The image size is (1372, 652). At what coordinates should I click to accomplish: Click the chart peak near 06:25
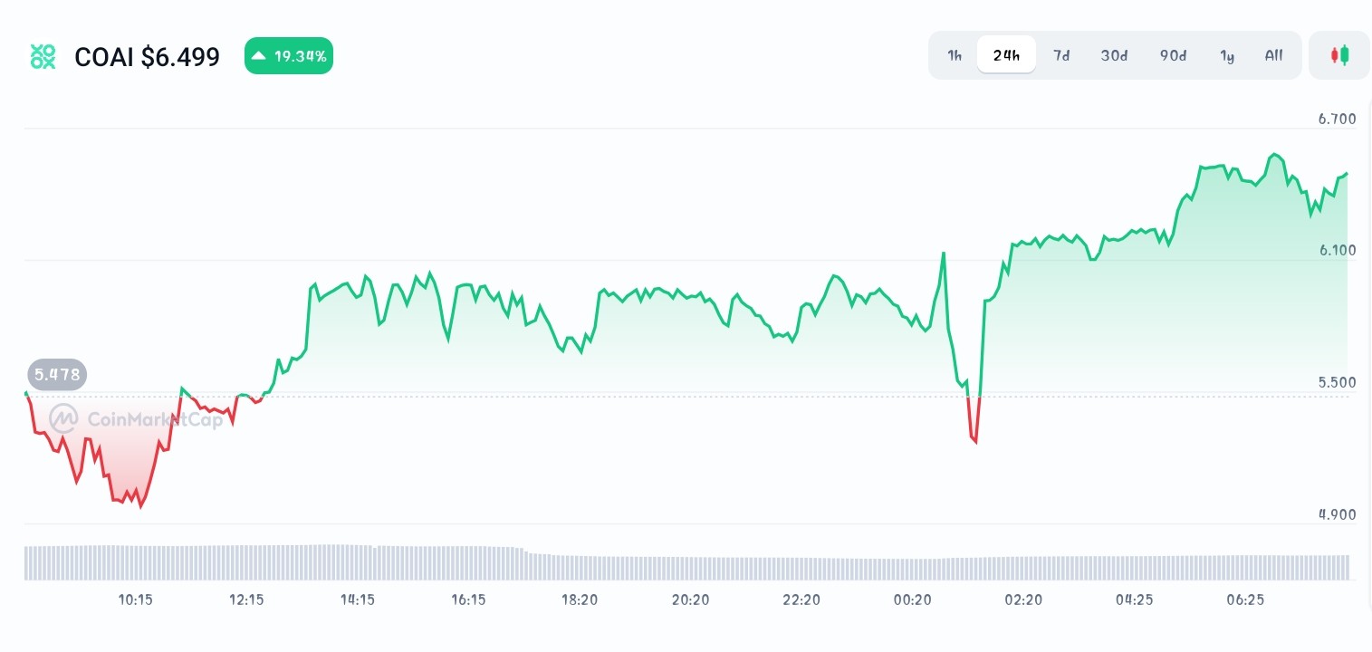[1275, 156]
